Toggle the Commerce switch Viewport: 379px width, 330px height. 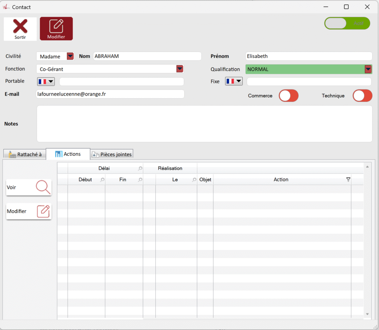pyautogui.click(x=288, y=96)
